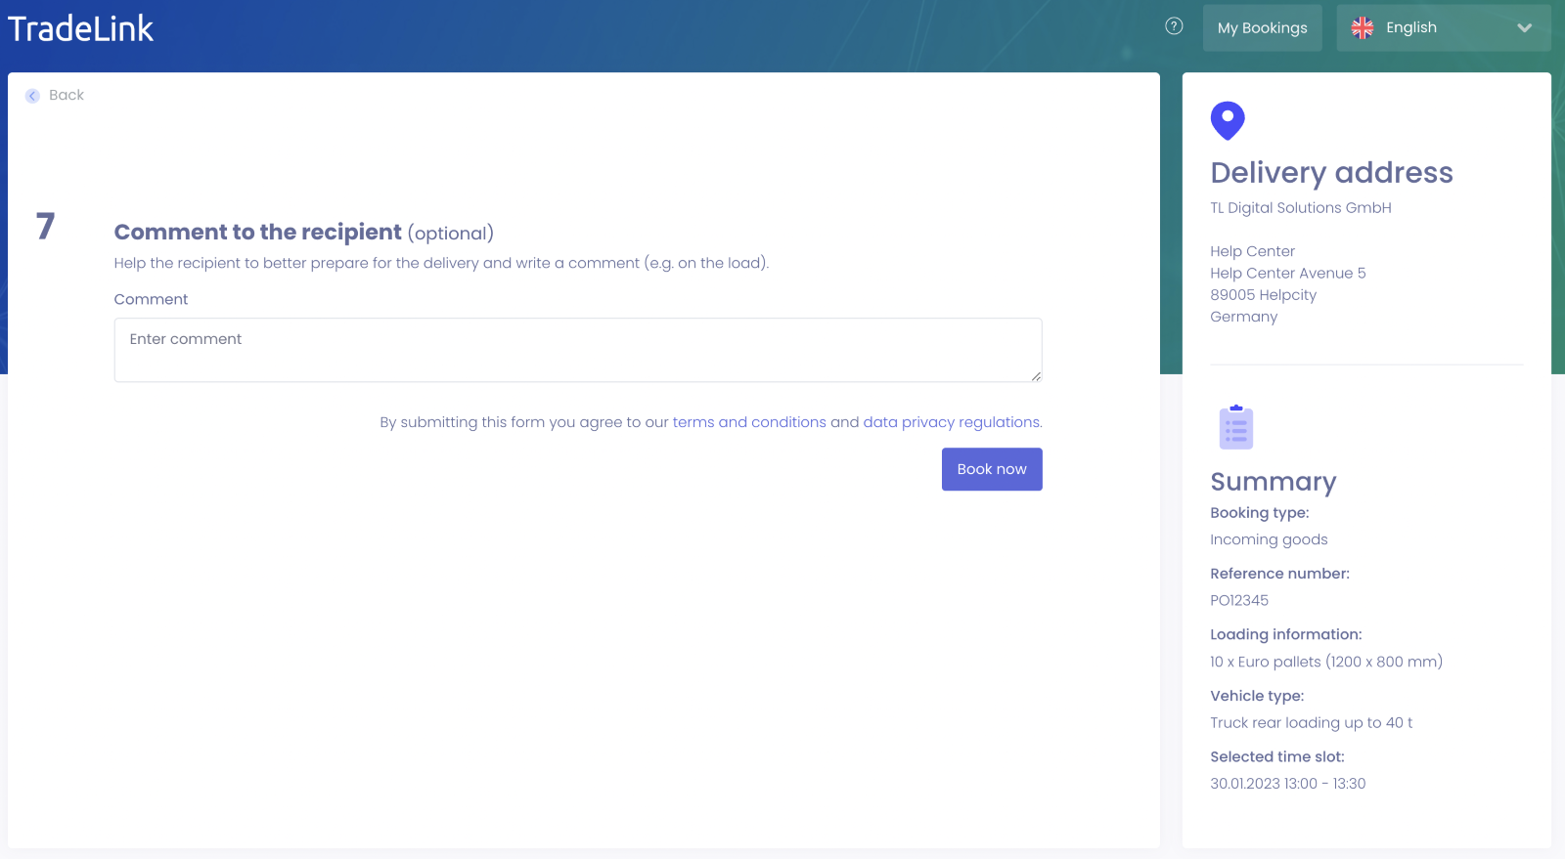This screenshot has height=859, width=1565.
Task: Click the Delivery address heading
Action: point(1331,173)
